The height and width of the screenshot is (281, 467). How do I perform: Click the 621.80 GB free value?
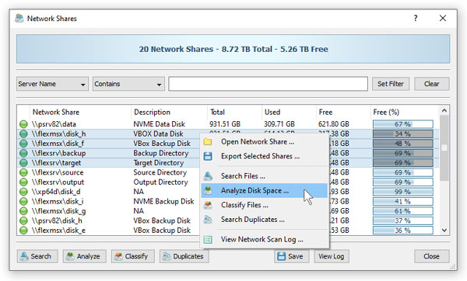pos(334,124)
